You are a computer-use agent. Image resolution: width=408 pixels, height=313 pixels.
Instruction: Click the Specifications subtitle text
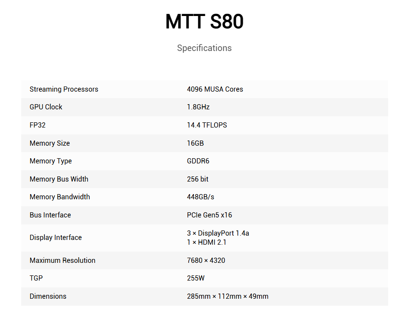pyautogui.click(x=204, y=48)
